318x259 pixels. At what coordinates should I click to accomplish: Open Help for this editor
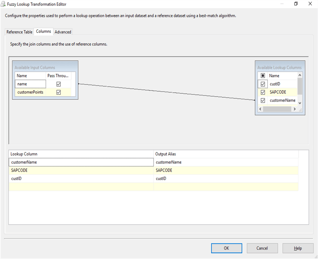click(x=297, y=248)
